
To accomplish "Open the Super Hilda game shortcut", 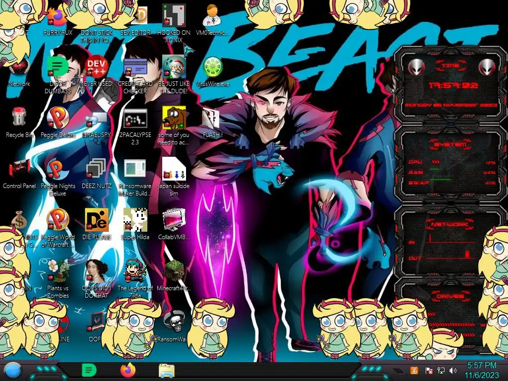I will click(x=135, y=220).
